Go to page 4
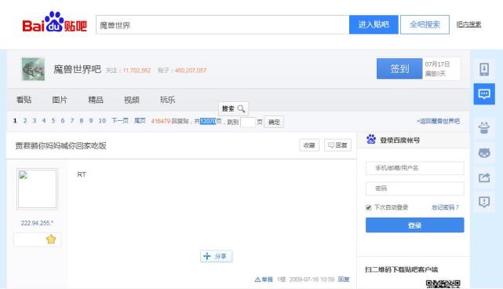 click(x=44, y=121)
